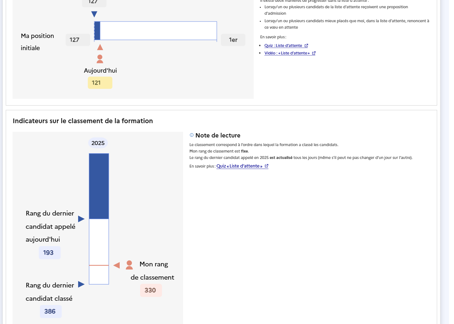Click the "1er" badge right of the bar

click(x=233, y=40)
